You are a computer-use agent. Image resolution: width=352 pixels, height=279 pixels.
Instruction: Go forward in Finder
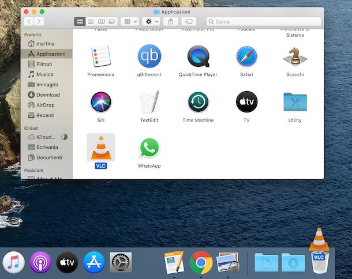(39, 21)
